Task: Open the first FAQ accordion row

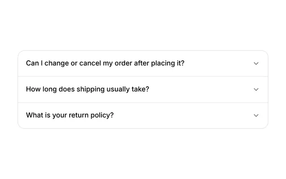Action: pos(143,64)
